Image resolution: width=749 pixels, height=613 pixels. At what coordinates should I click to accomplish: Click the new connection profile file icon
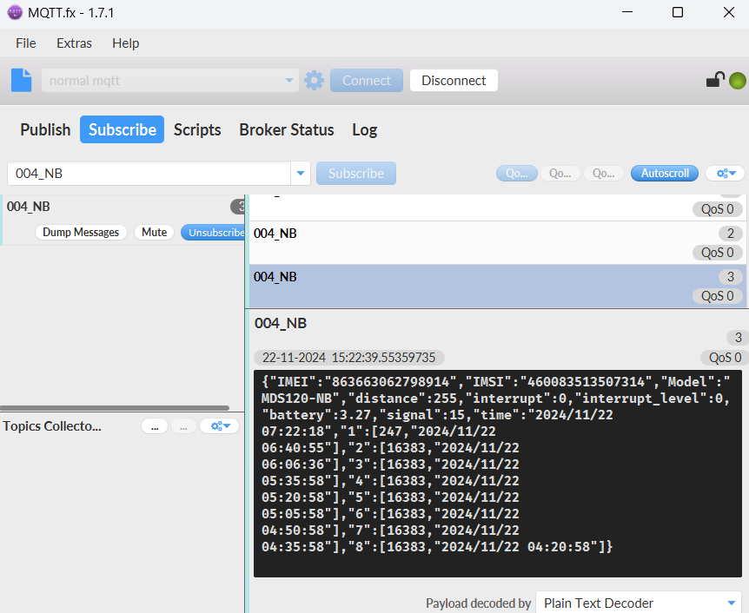click(x=22, y=80)
